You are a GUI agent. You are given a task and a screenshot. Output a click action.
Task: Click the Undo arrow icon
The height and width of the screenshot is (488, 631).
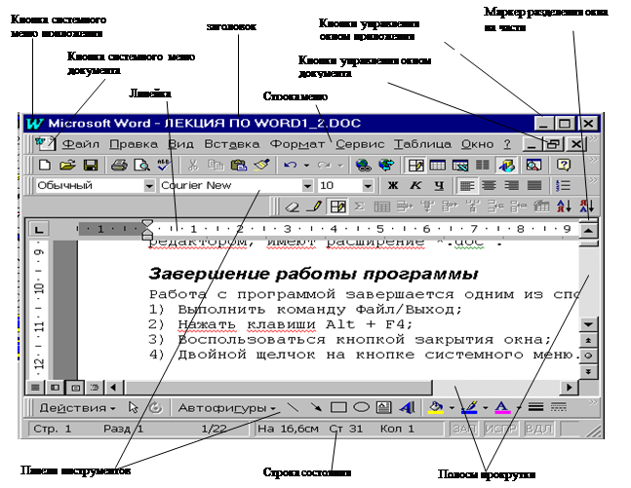(290, 166)
